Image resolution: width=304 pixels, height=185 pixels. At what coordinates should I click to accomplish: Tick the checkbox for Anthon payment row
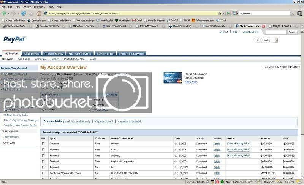point(43,155)
